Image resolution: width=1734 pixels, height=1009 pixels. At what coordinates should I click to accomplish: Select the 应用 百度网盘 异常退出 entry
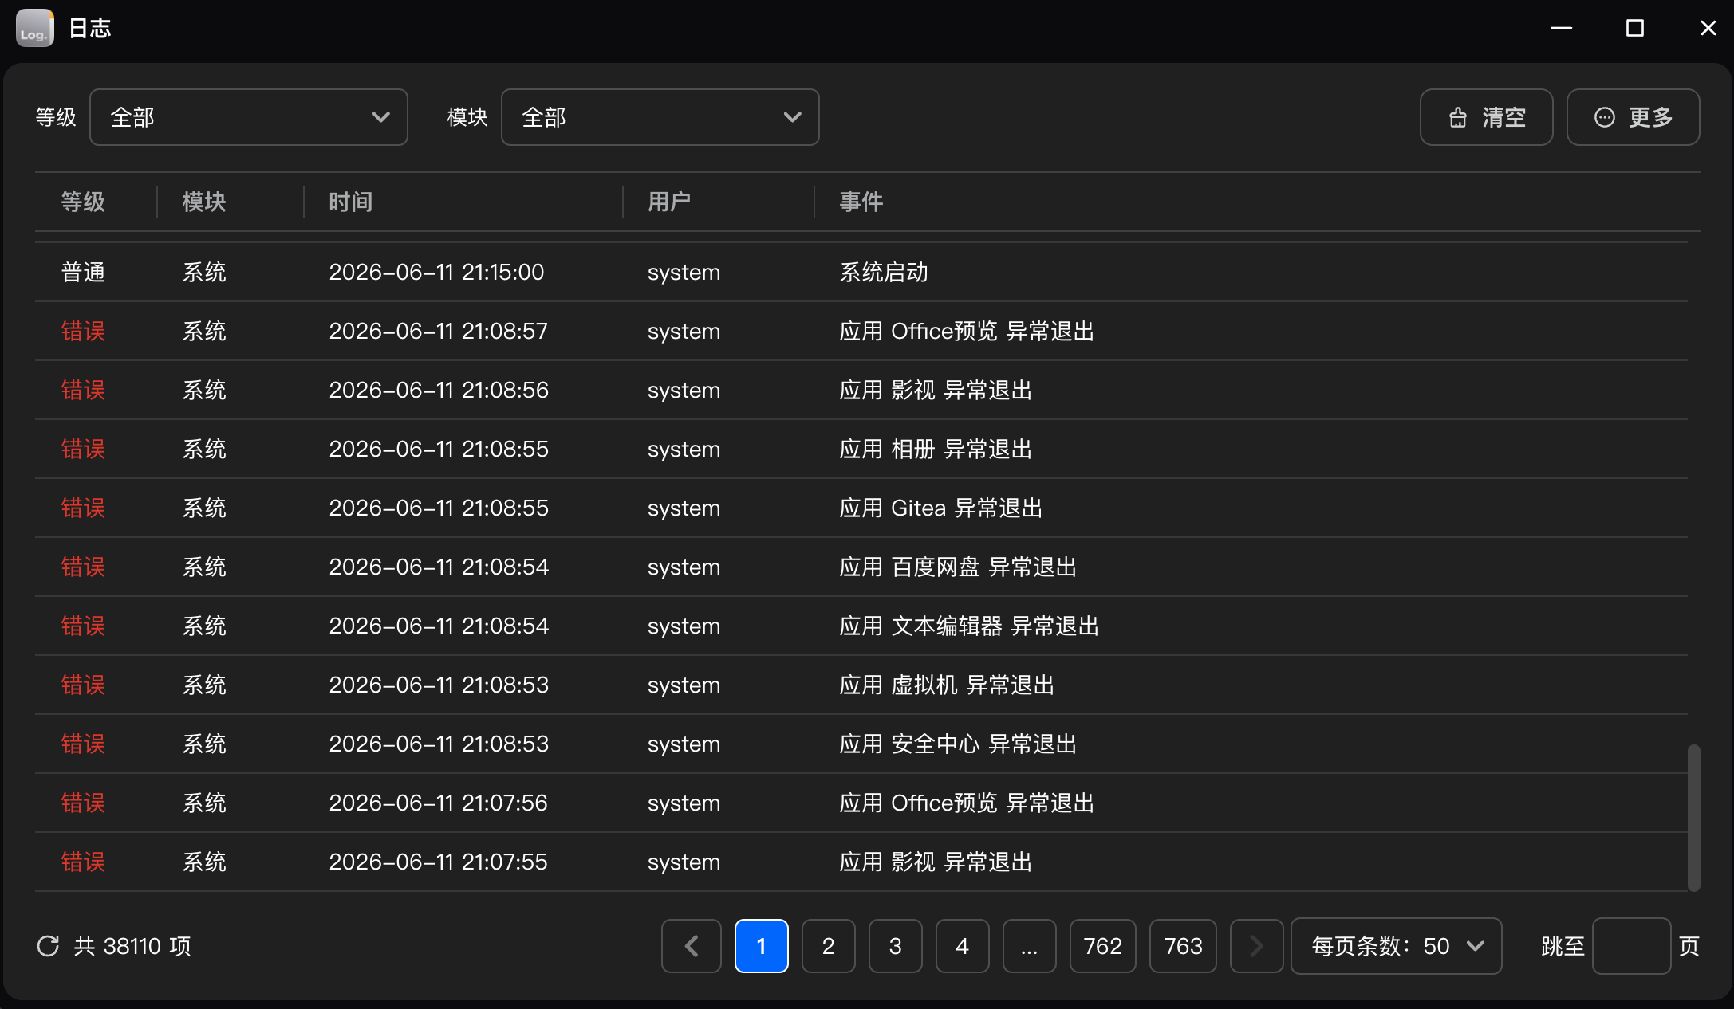click(861, 567)
